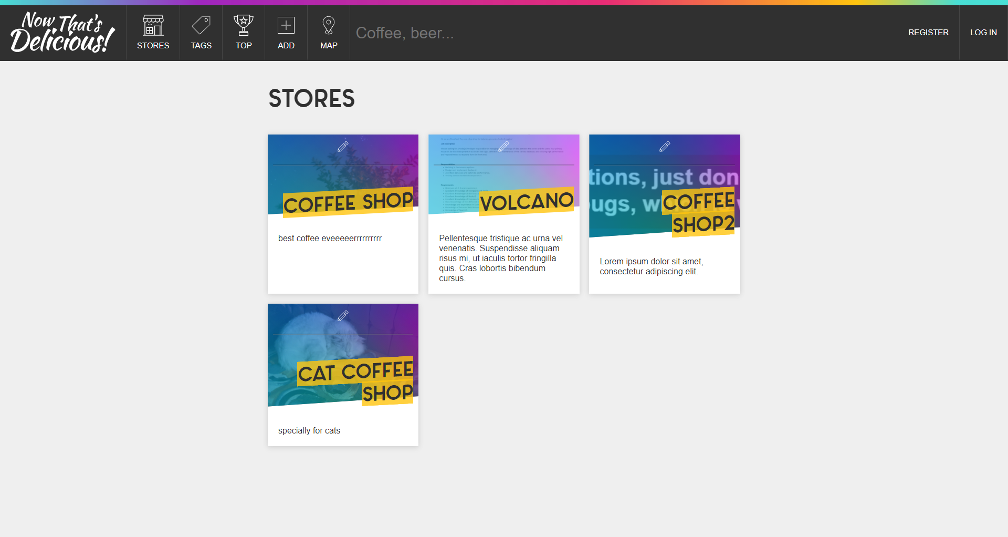Click the Log In link

coord(983,33)
